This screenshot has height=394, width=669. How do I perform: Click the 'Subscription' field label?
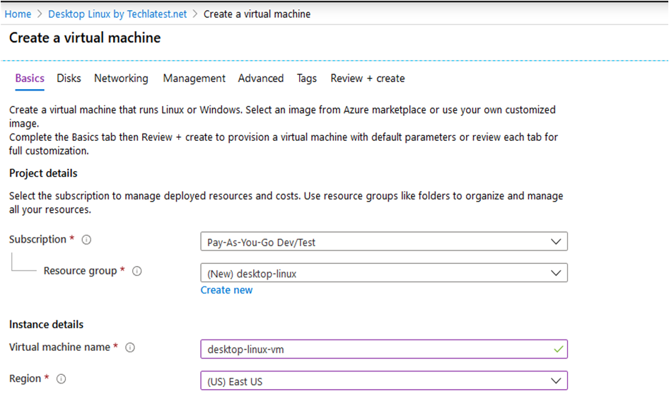[37, 240]
